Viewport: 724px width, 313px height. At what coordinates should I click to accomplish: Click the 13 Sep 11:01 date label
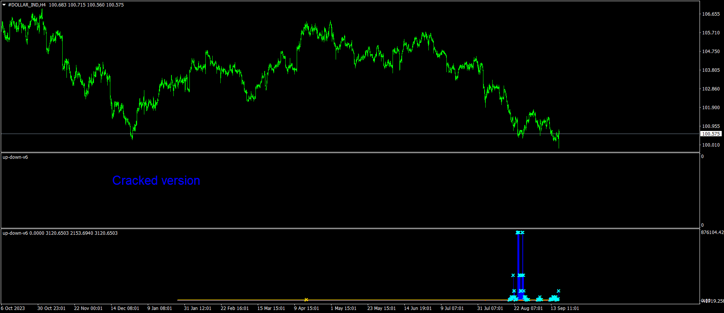pyautogui.click(x=564, y=308)
